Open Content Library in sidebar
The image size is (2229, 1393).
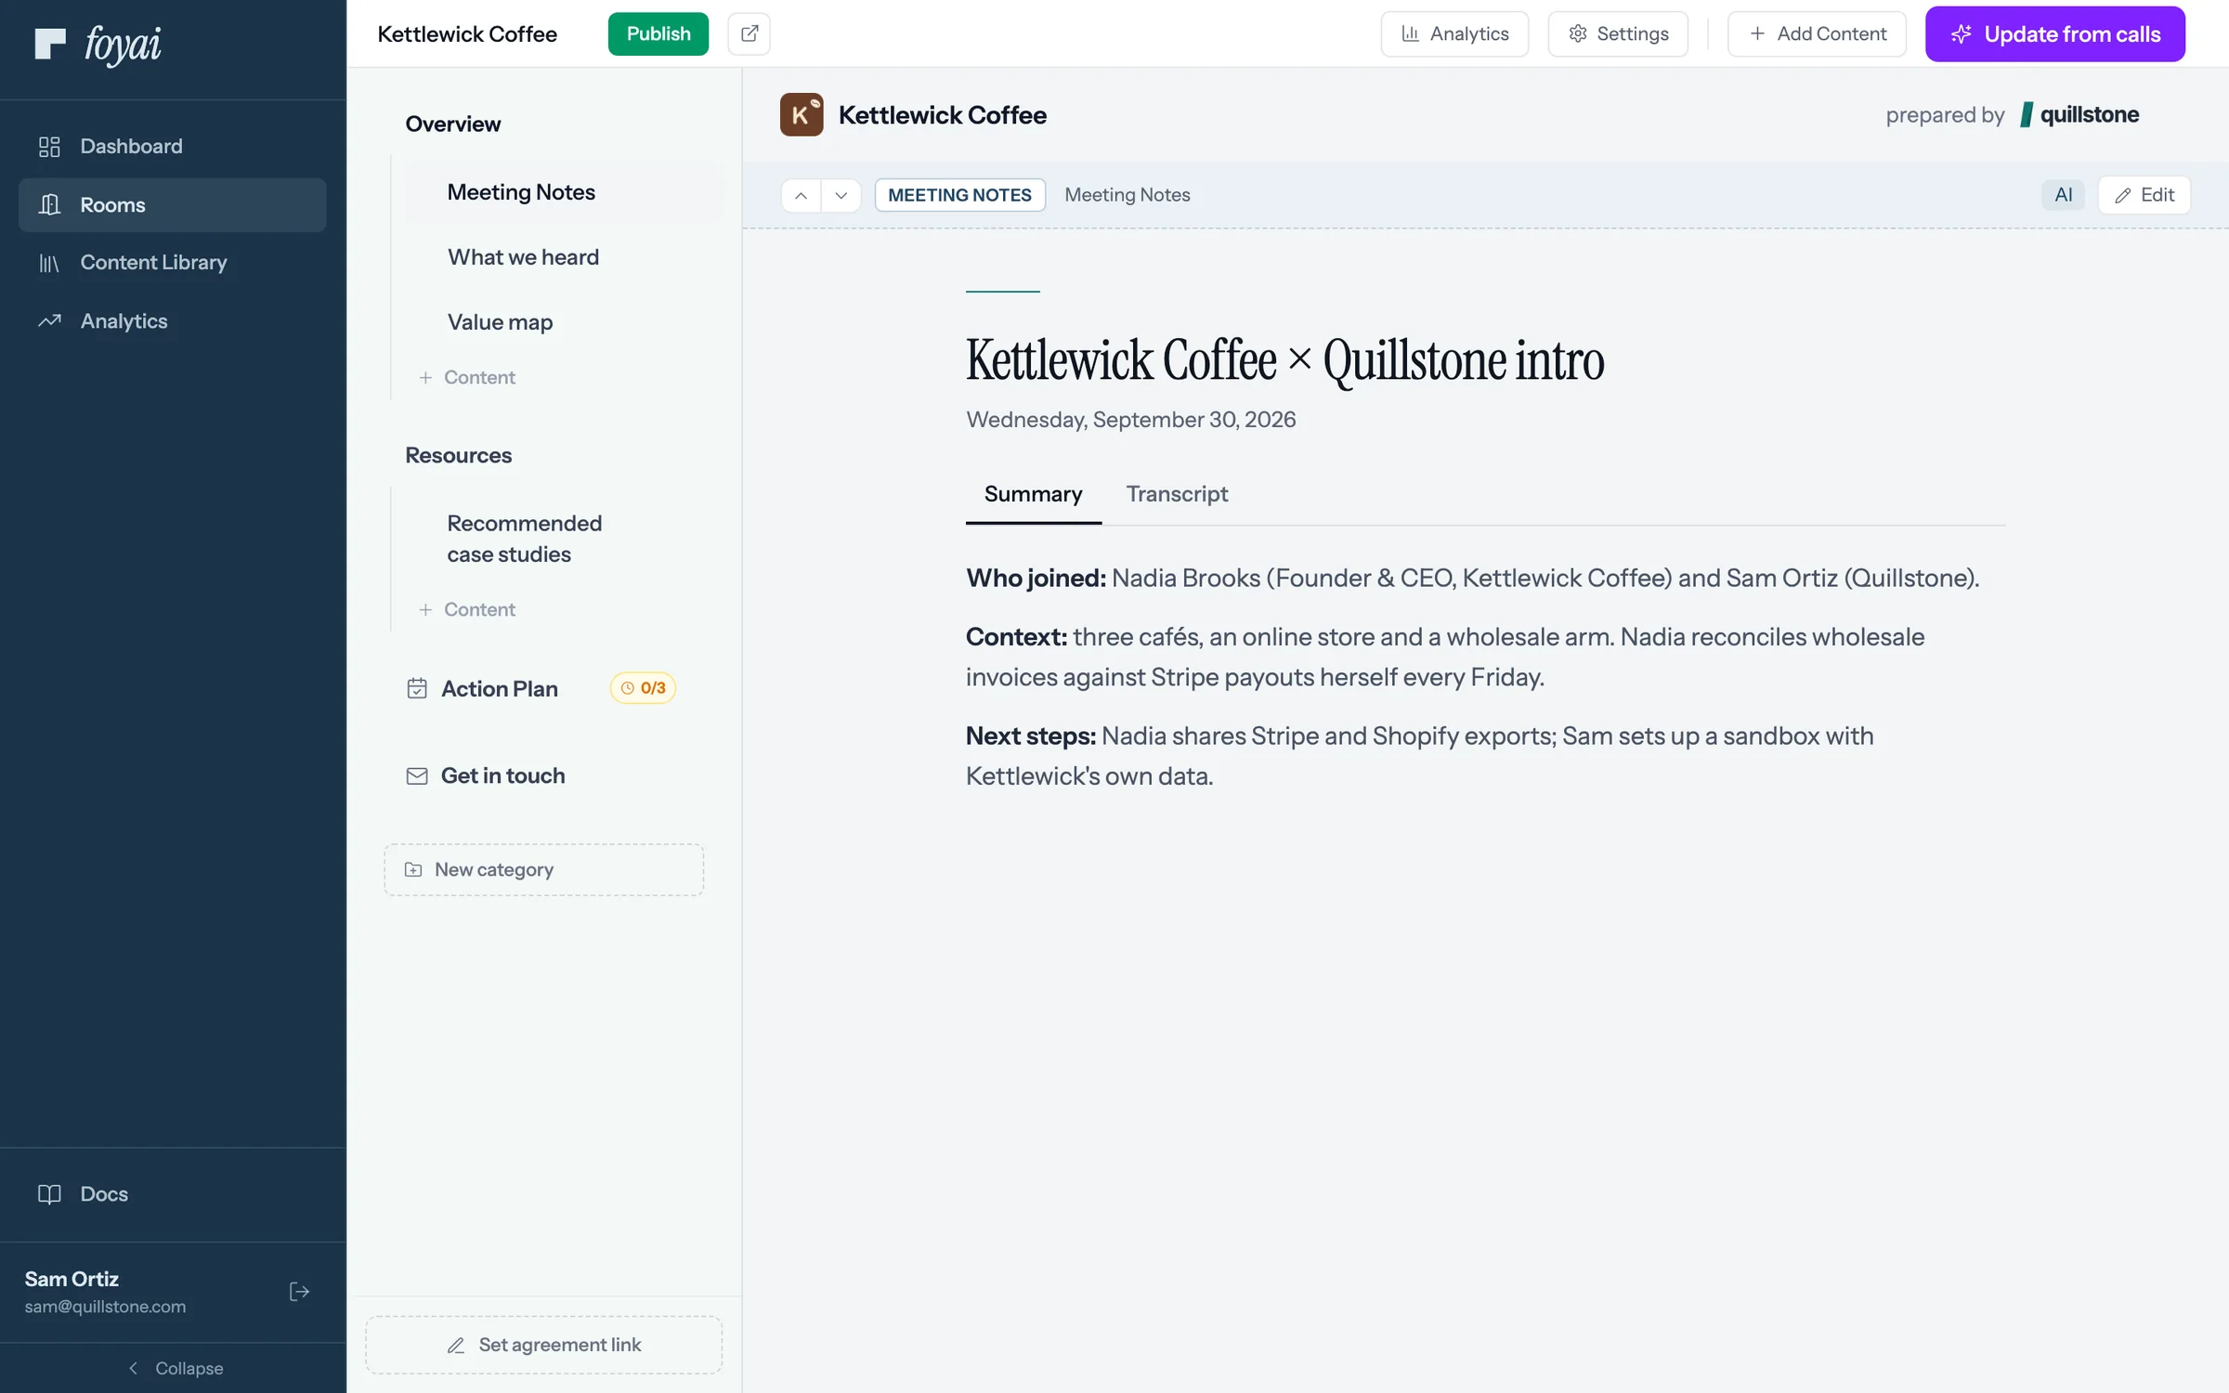172,263
